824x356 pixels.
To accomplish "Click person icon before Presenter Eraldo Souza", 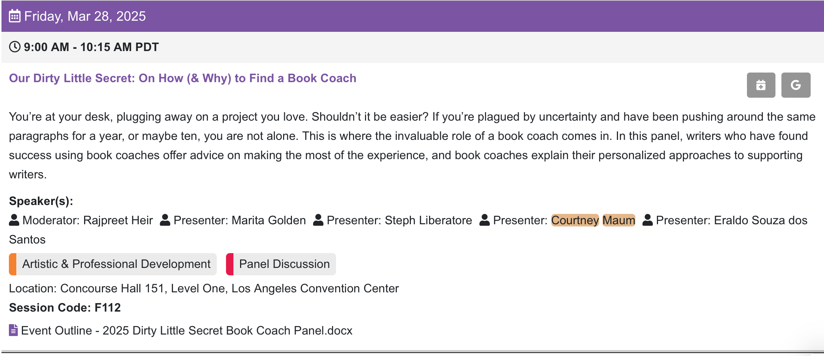I will click(x=647, y=220).
